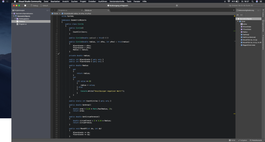Collapse the Circle class in document outline
Image resolution: width=265 pixels, height=142 pixels.
click(238, 21)
